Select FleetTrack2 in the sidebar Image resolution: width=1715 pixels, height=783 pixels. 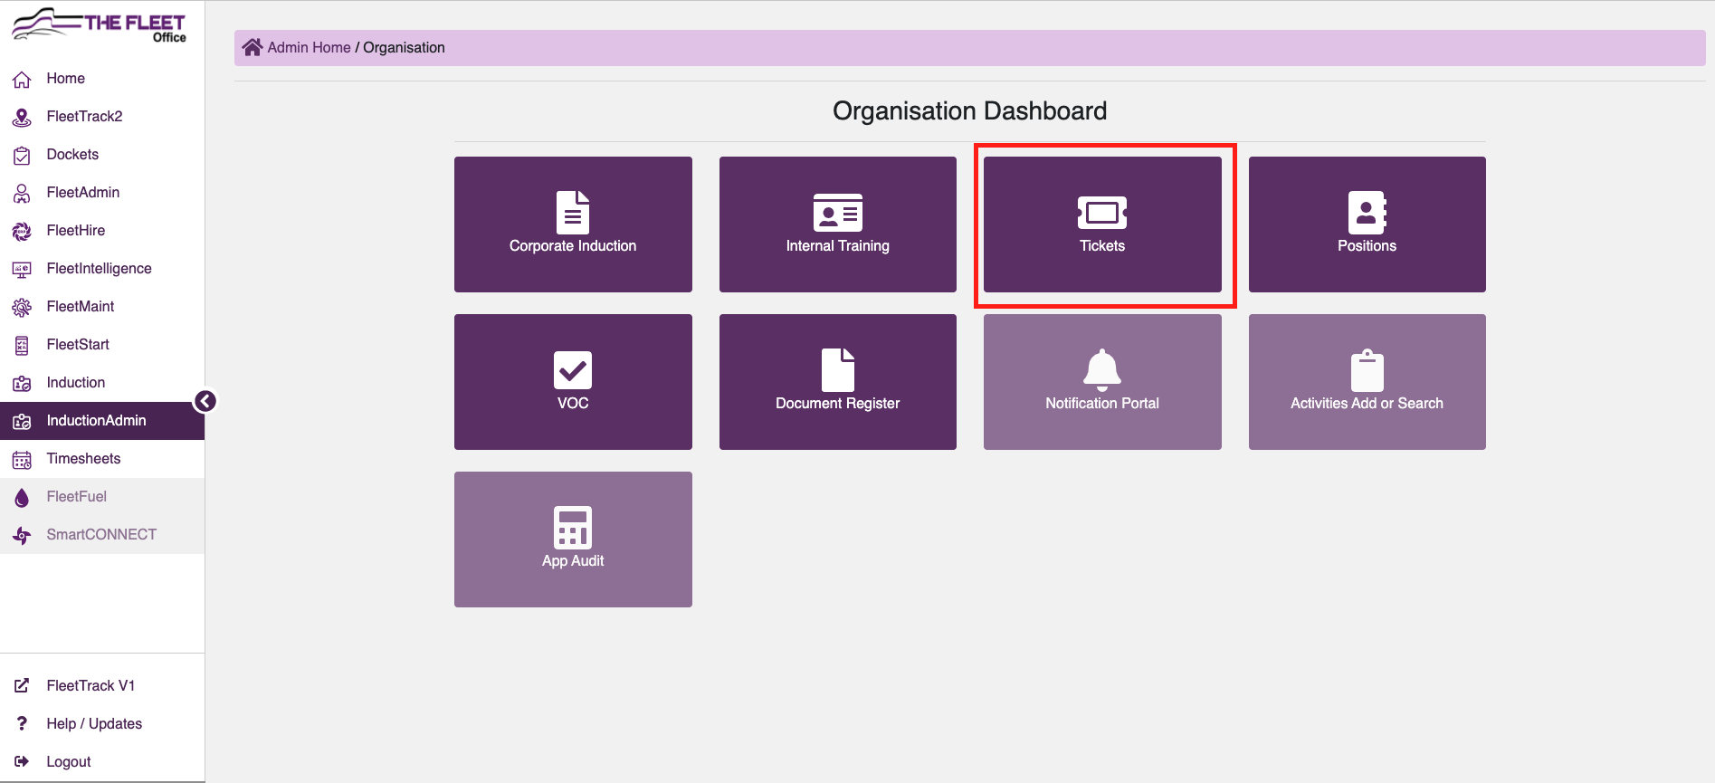coord(102,117)
